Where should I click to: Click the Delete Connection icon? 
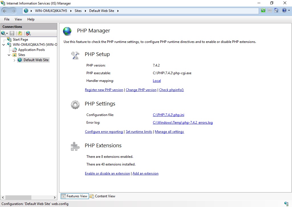tap(28, 33)
